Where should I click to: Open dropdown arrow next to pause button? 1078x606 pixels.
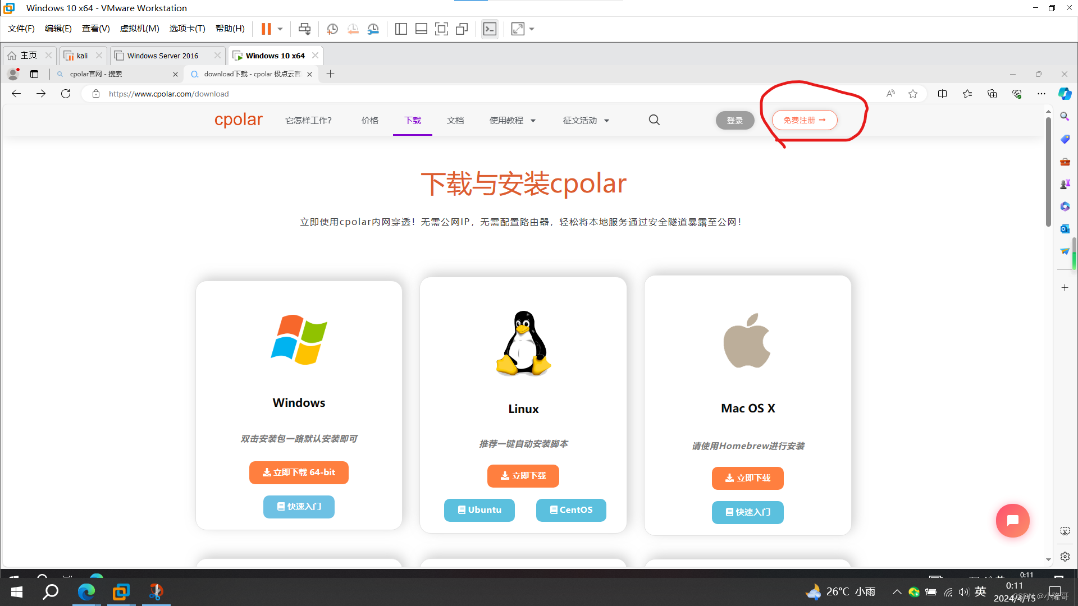point(280,29)
